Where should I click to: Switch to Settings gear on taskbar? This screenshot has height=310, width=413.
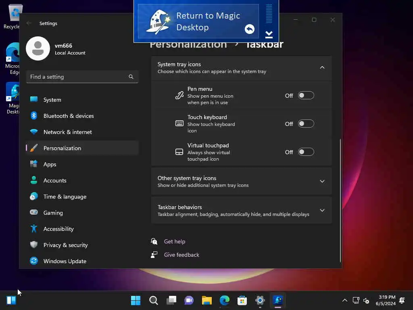[260, 300]
